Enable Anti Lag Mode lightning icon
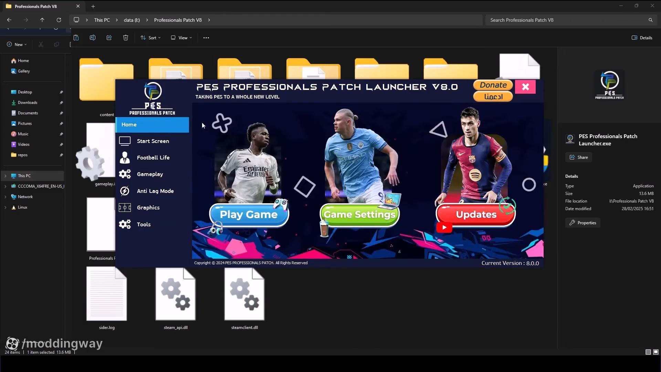Viewport: 661px width, 372px height. pos(125,191)
